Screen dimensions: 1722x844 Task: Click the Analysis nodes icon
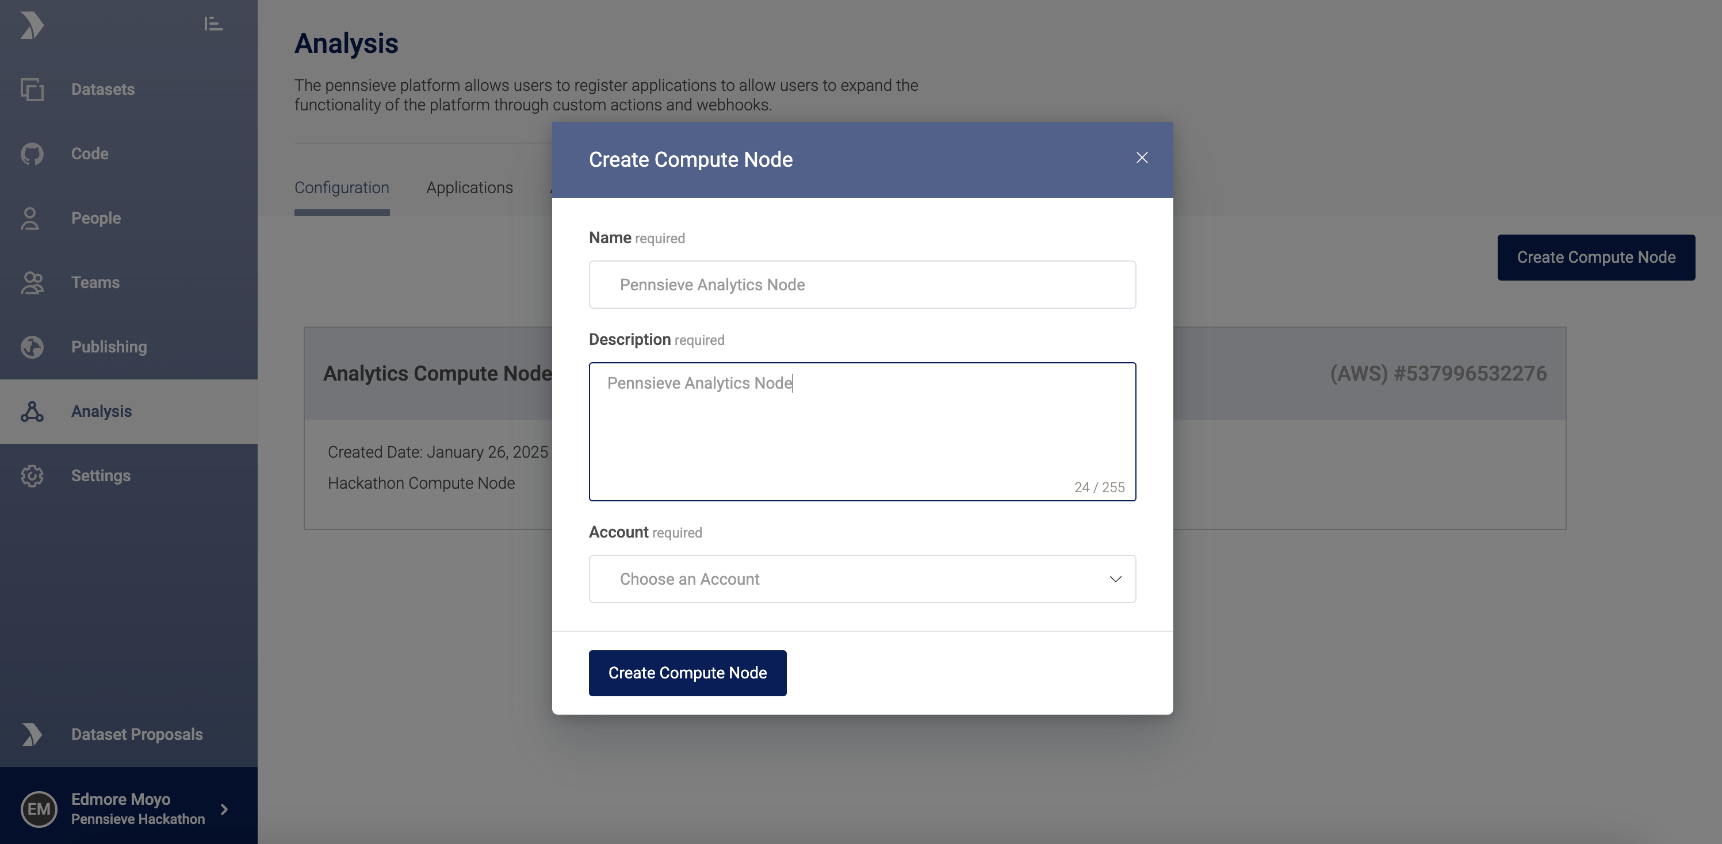point(32,412)
